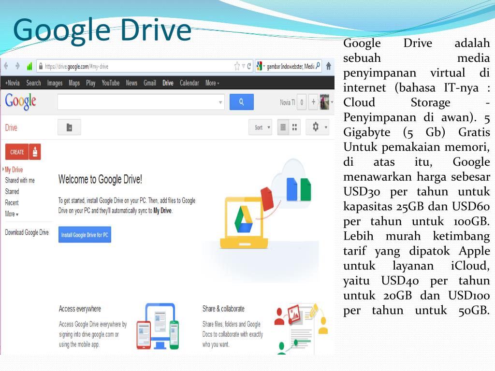495x371 pixels.
Task: Expand the search box options arrow
Action: point(220,102)
